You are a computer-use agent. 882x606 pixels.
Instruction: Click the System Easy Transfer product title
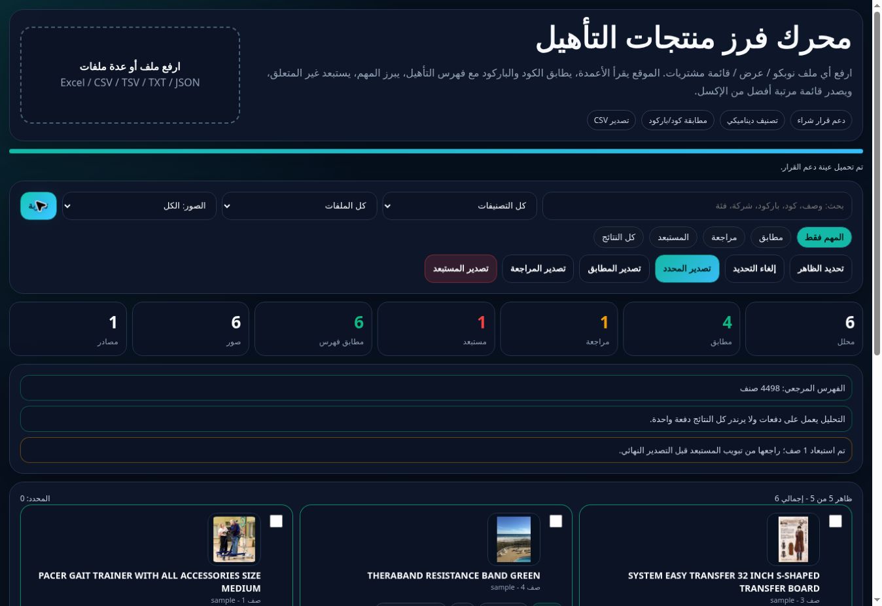click(x=724, y=582)
